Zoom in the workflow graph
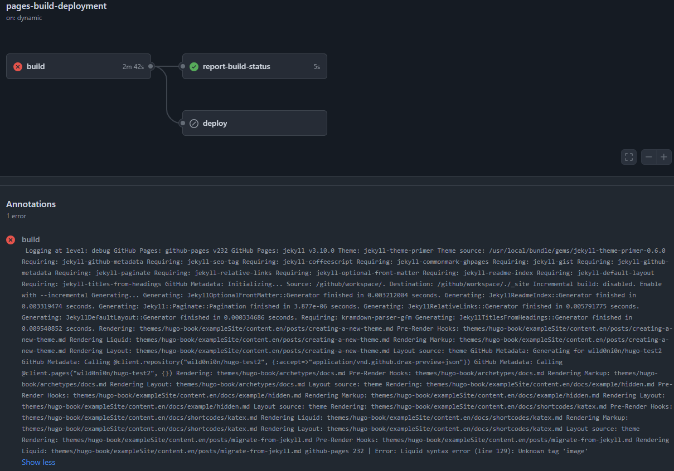This screenshot has height=471, width=674. (x=664, y=157)
